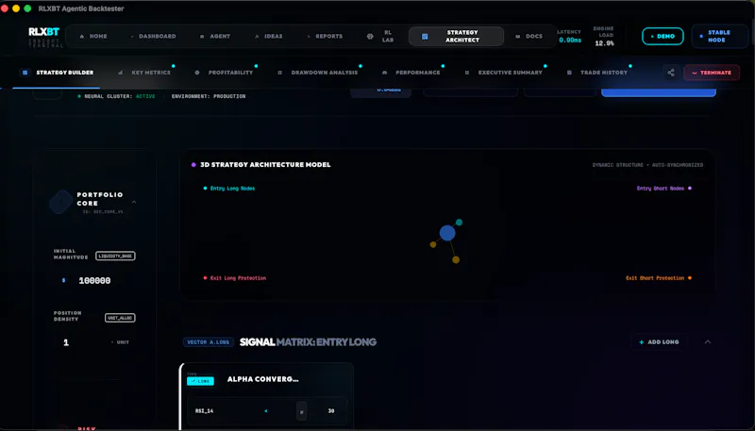Switch to the Profitability tab
755x431 pixels.
coord(224,73)
